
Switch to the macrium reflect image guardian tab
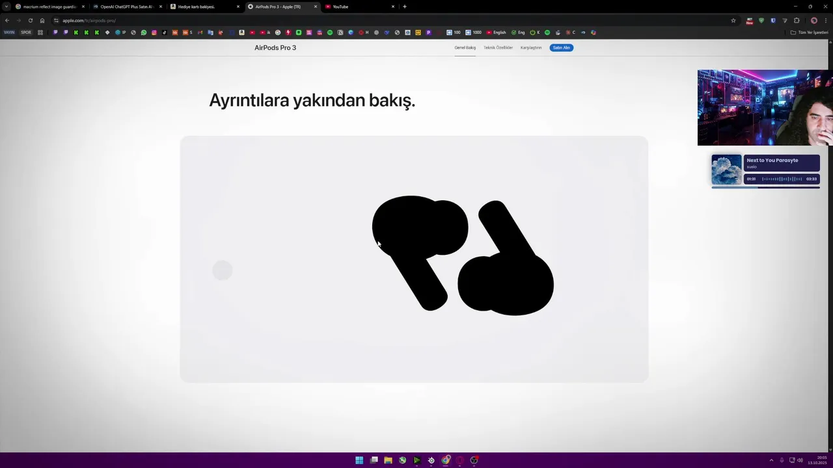coord(49,6)
